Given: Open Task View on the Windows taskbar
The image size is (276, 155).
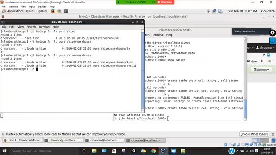Looking at the screenshot, I should [84, 151].
